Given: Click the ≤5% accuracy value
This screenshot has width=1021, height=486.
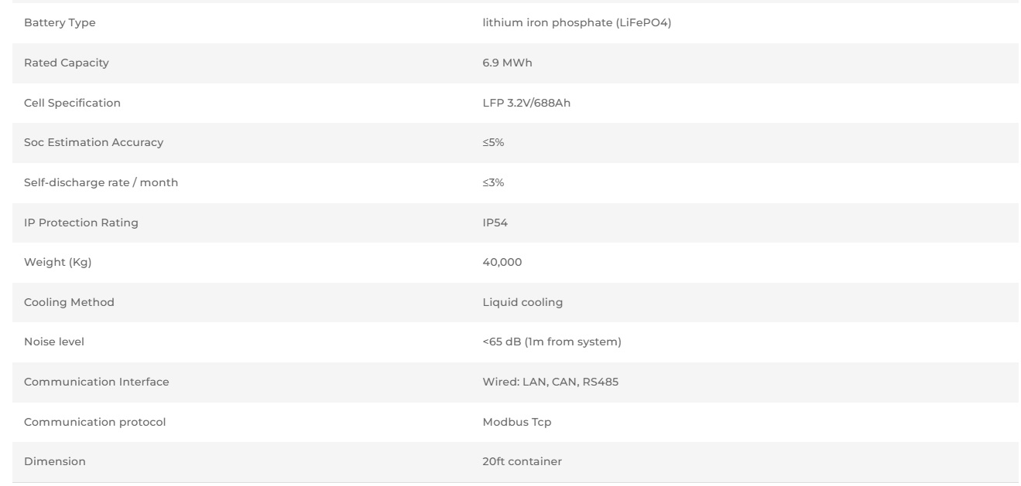Looking at the screenshot, I should 493,143.
